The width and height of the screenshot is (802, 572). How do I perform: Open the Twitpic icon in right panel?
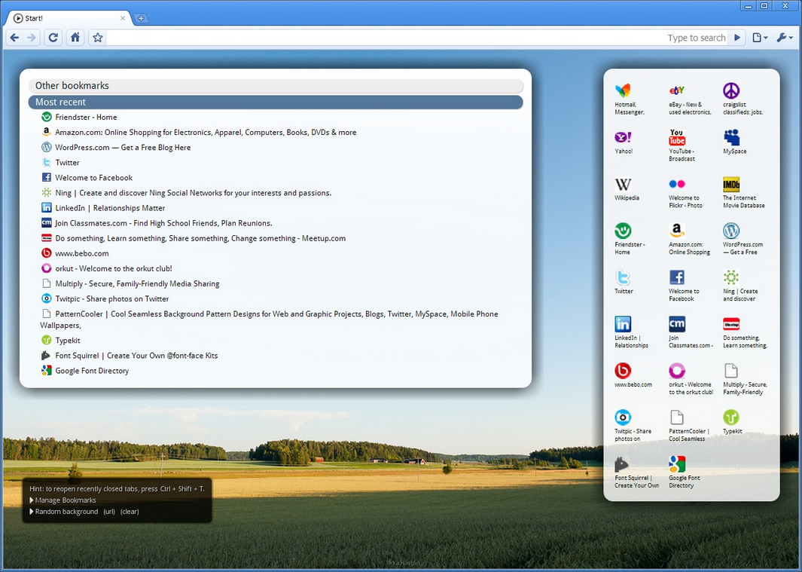623,417
